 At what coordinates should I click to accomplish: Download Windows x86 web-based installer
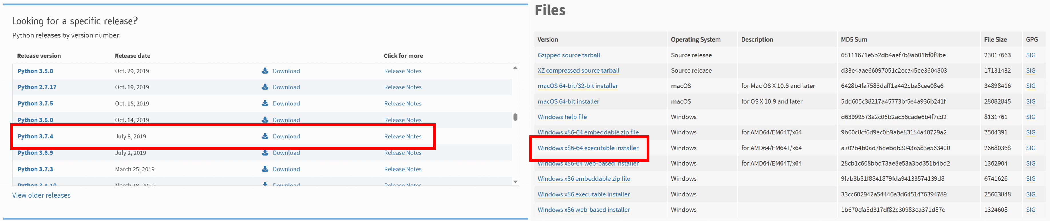click(583, 210)
